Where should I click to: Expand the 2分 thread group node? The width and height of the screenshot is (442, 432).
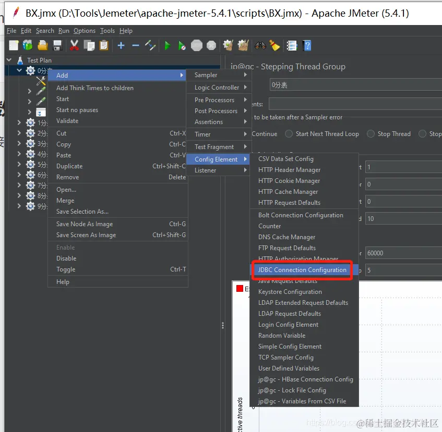(19, 133)
